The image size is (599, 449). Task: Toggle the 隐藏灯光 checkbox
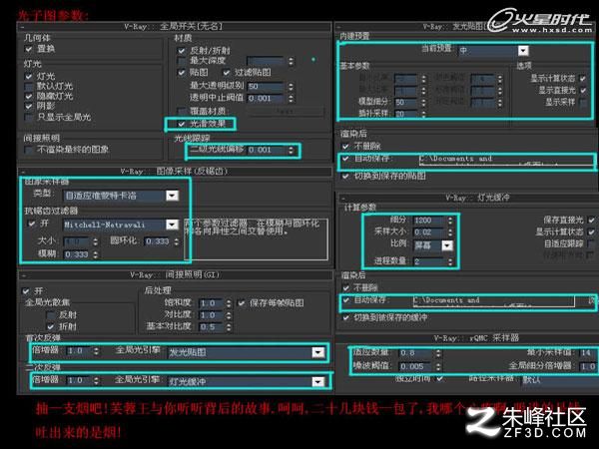29,96
